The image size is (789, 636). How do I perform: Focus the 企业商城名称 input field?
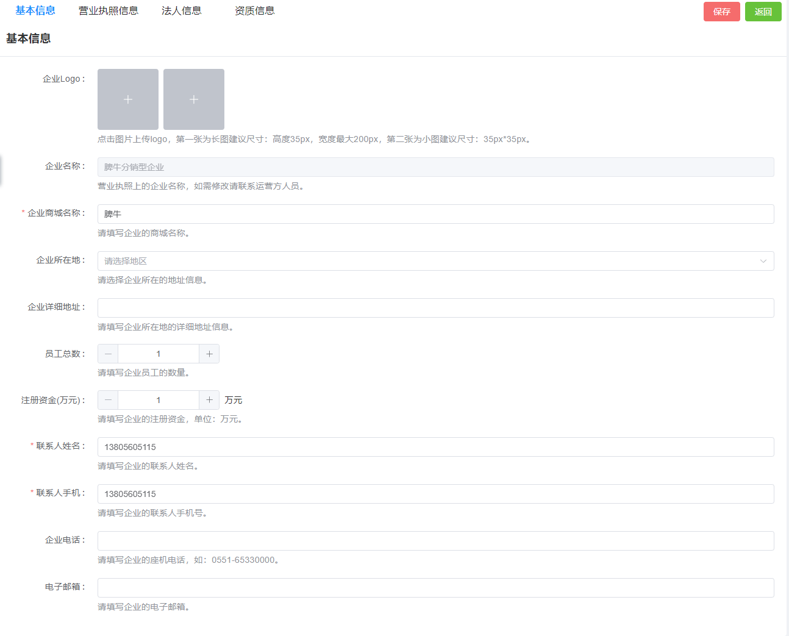pyautogui.click(x=436, y=214)
